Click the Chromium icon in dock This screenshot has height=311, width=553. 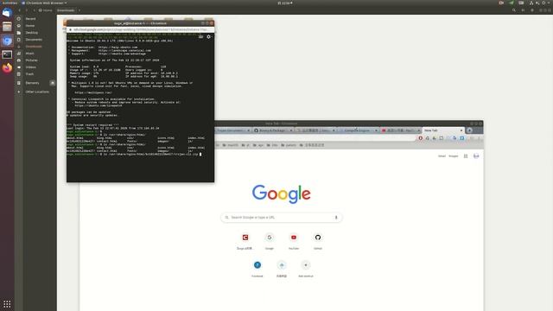(x=7, y=41)
